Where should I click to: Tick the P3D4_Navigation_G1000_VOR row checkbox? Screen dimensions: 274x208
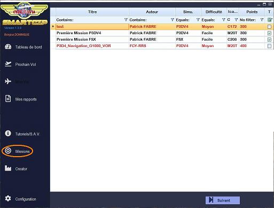pyautogui.click(x=269, y=46)
